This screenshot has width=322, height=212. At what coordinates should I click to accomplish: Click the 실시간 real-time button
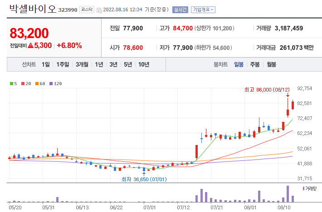180,10
